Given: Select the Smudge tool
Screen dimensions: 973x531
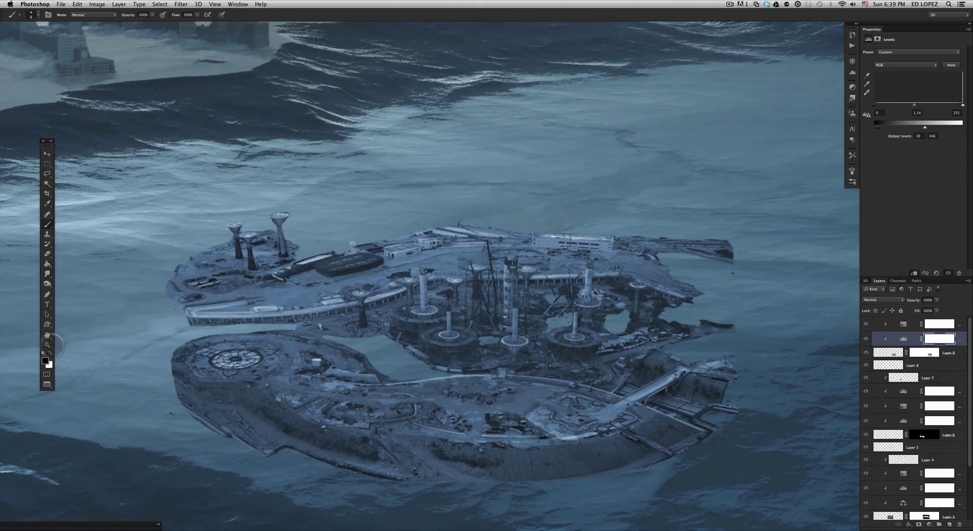Looking at the screenshot, I should tap(47, 274).
